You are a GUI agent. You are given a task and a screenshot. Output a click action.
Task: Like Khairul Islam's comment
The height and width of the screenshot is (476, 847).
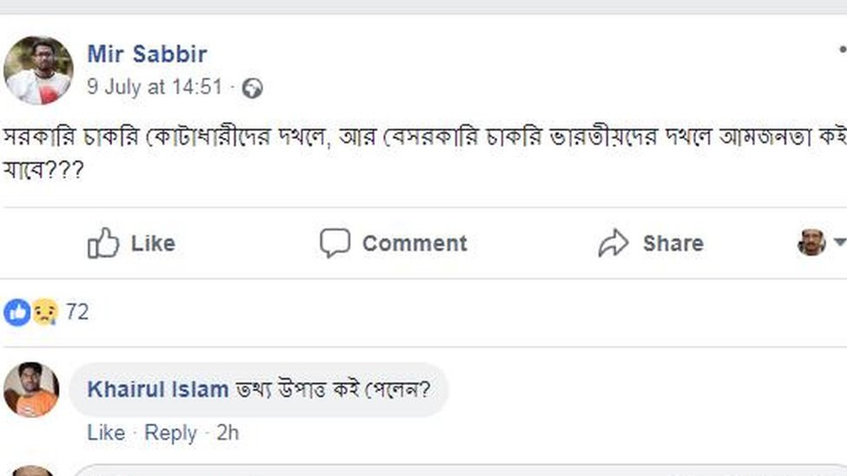coord(106,433)
